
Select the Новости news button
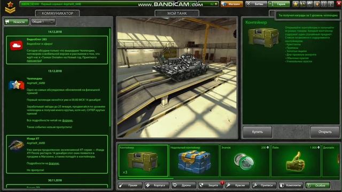[17, 22]
